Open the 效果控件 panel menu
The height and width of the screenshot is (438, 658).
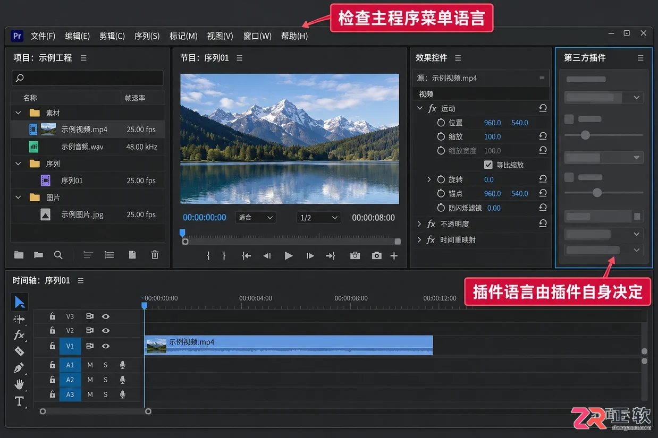tap(458, 58)
